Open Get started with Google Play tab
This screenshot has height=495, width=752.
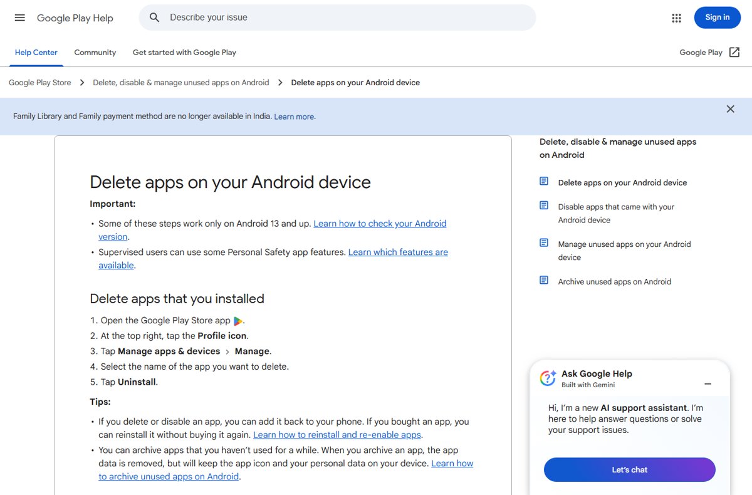pyautogui.click(x=184, y=53)
